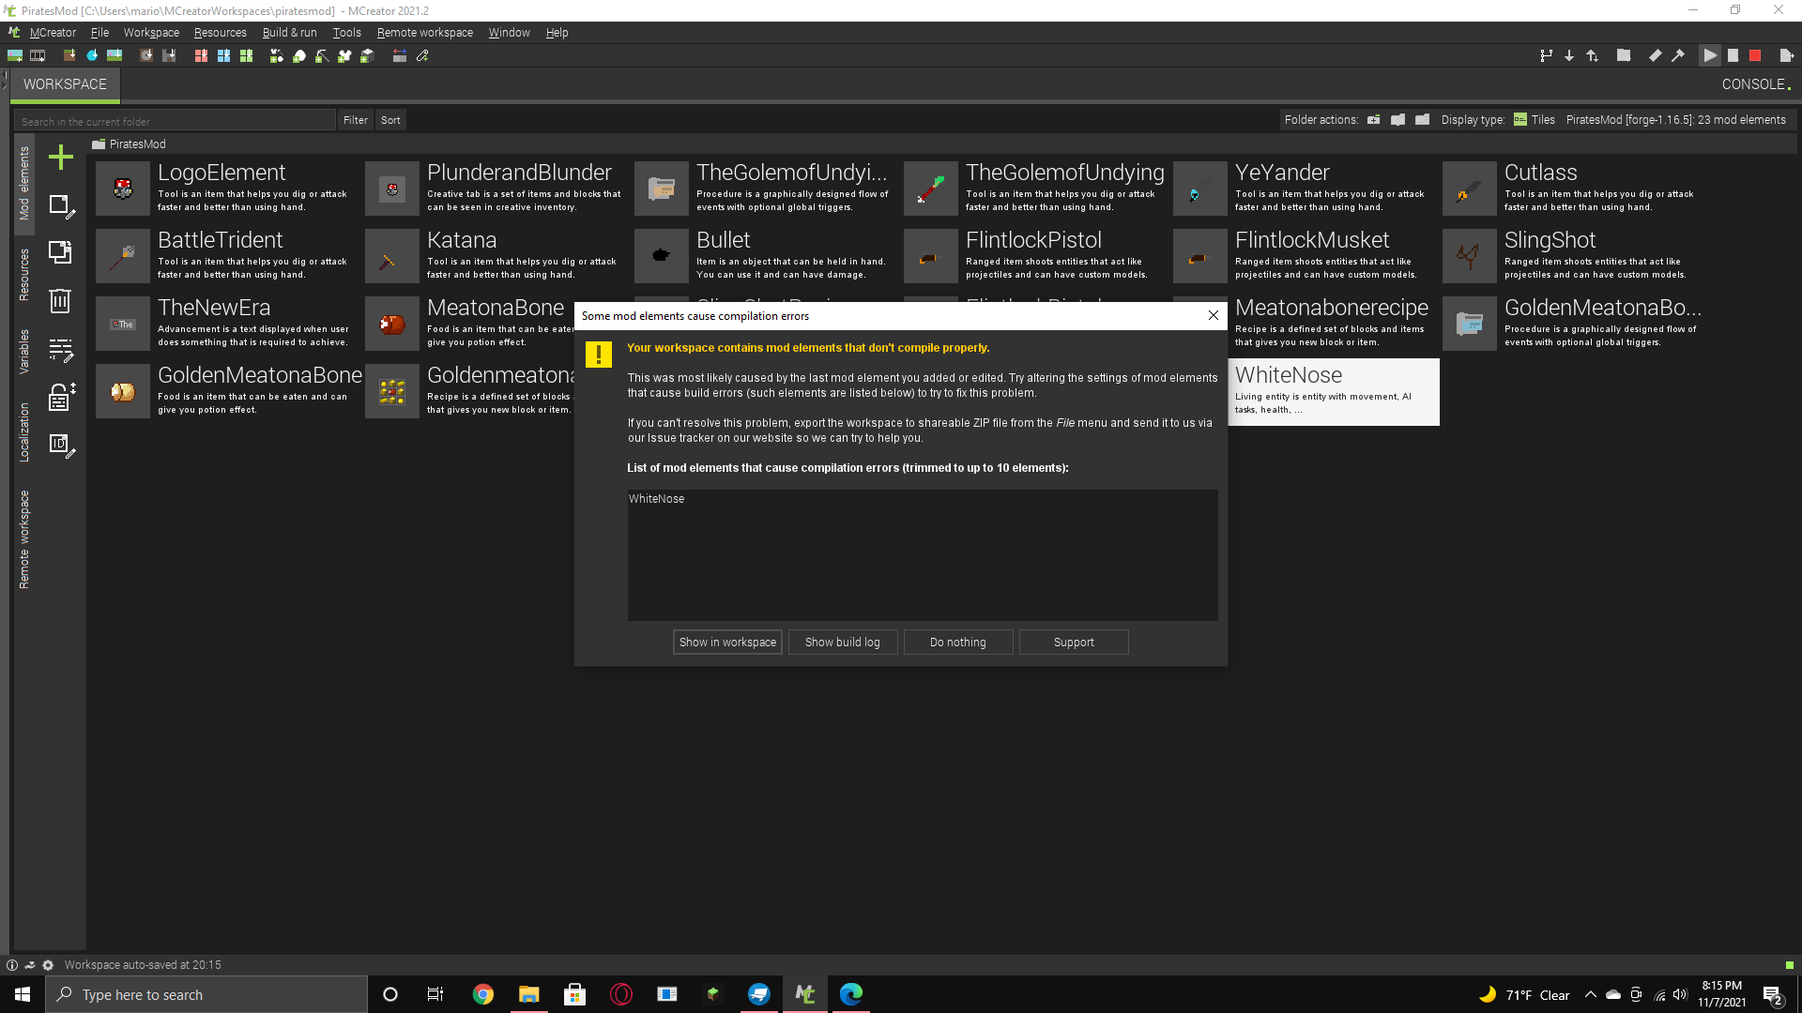Switch to the CONSOLE tab

(1754, 83)
